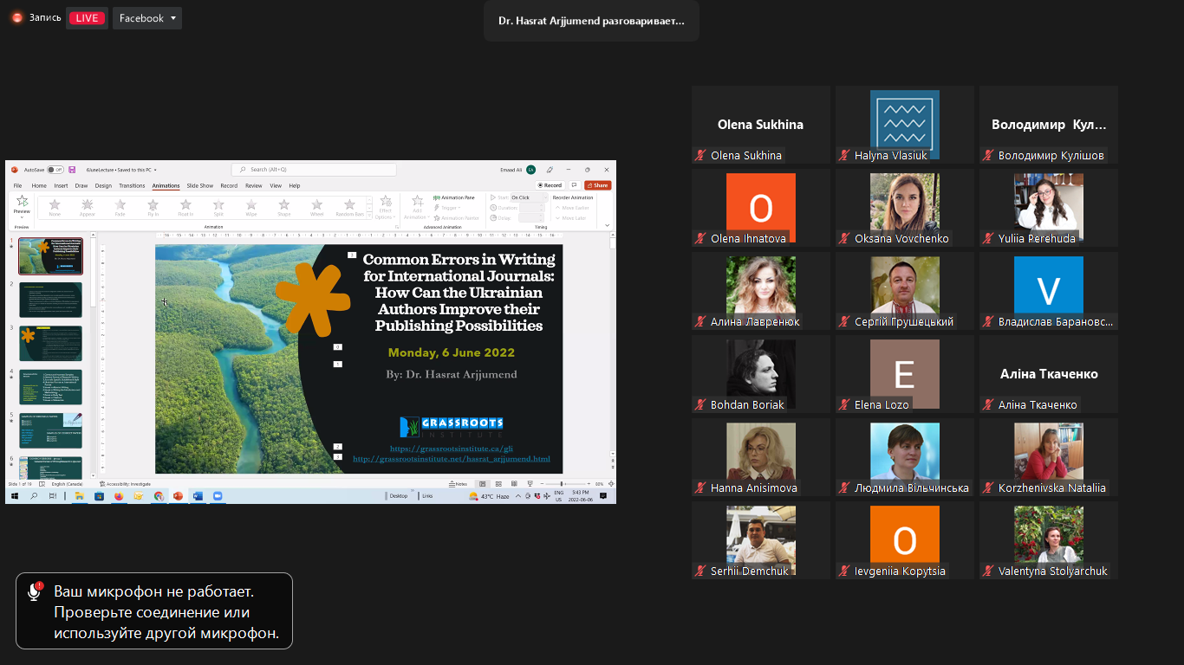Open the Animation Pane
The width and height of the screenshot is (1184, 665).
click(457, 197)
